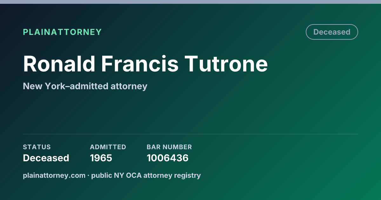Screen dimensions: 381x200
Task: Select the ADMITTED field label
Action: pos(108,147)
